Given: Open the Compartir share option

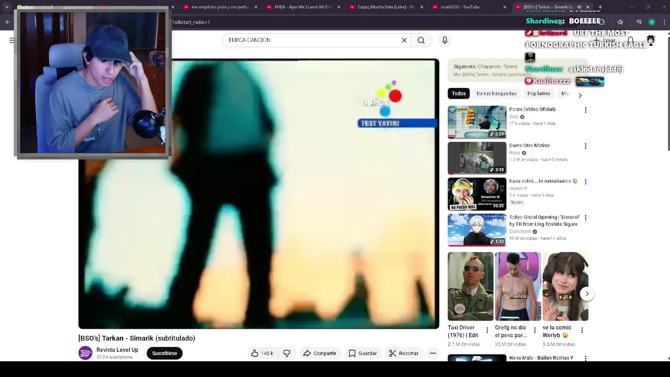Looking at the screenshot, I should pos(320,353).
